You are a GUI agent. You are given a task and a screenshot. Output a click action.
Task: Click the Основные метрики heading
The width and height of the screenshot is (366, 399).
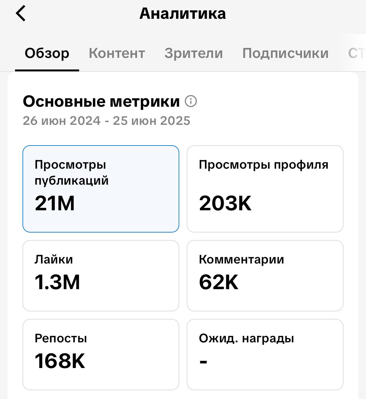click(x=101, y=101)
